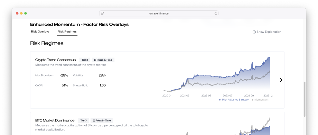Click the green full-screen window button

coord(25,13)
